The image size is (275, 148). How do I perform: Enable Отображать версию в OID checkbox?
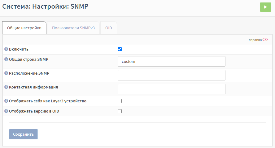tap(120, 111)
